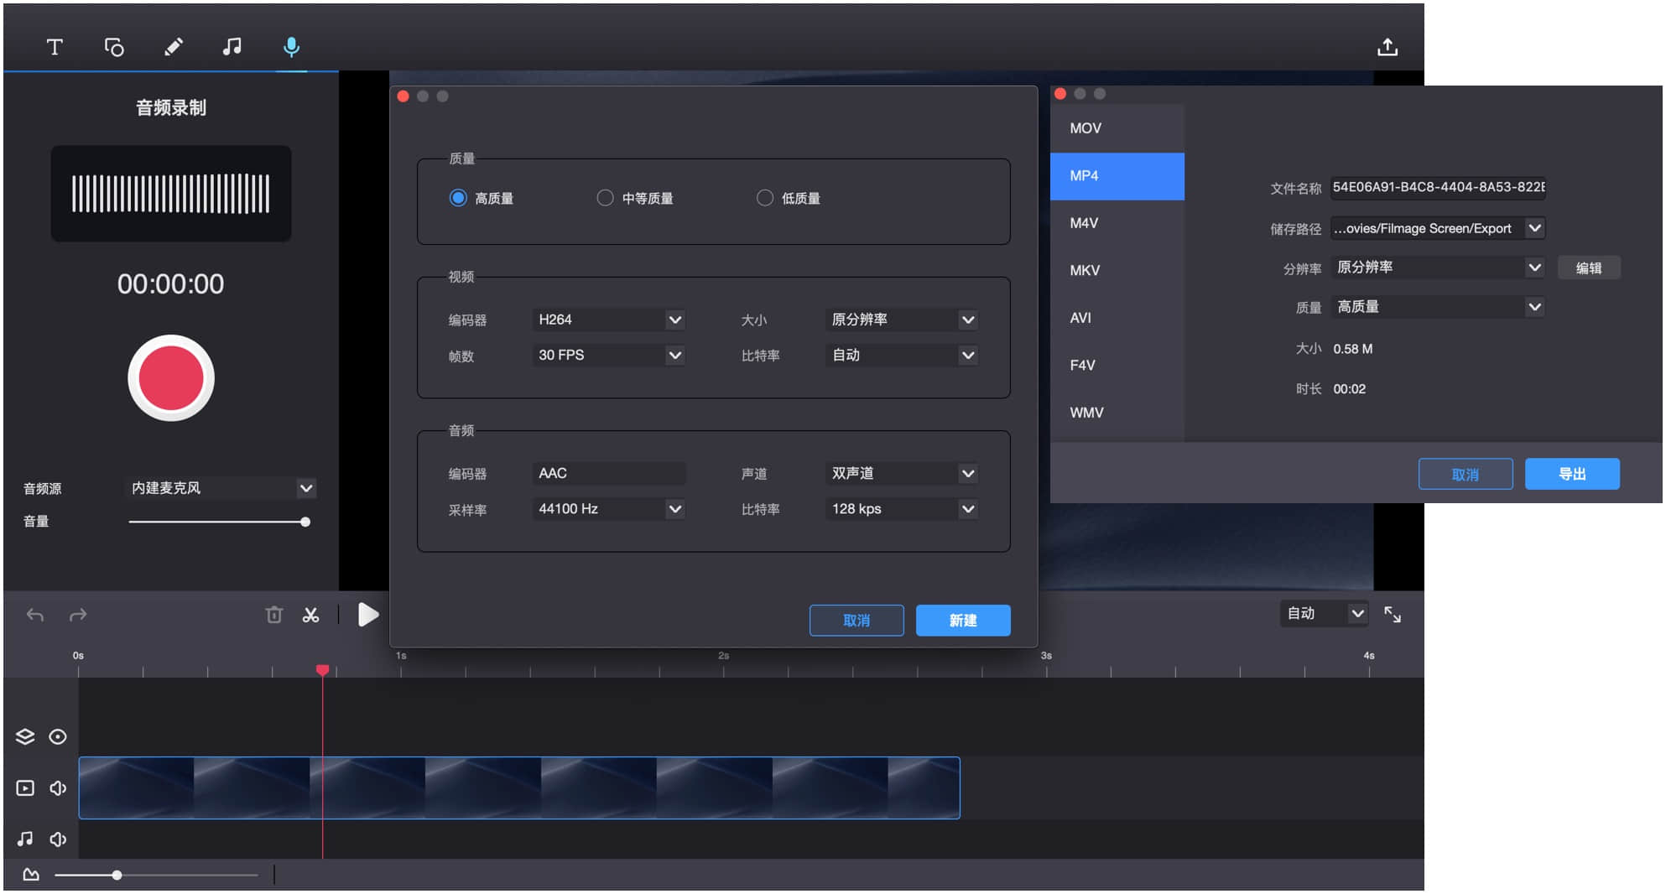The width and height of the screenshot is (1666, 894).
Task: Open the music note audio tool
Action: pyautogui.click(x=232, y=47)
